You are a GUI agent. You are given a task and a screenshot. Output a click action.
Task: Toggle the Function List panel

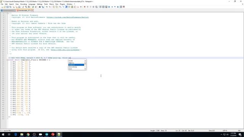click(x=75, y=7)
